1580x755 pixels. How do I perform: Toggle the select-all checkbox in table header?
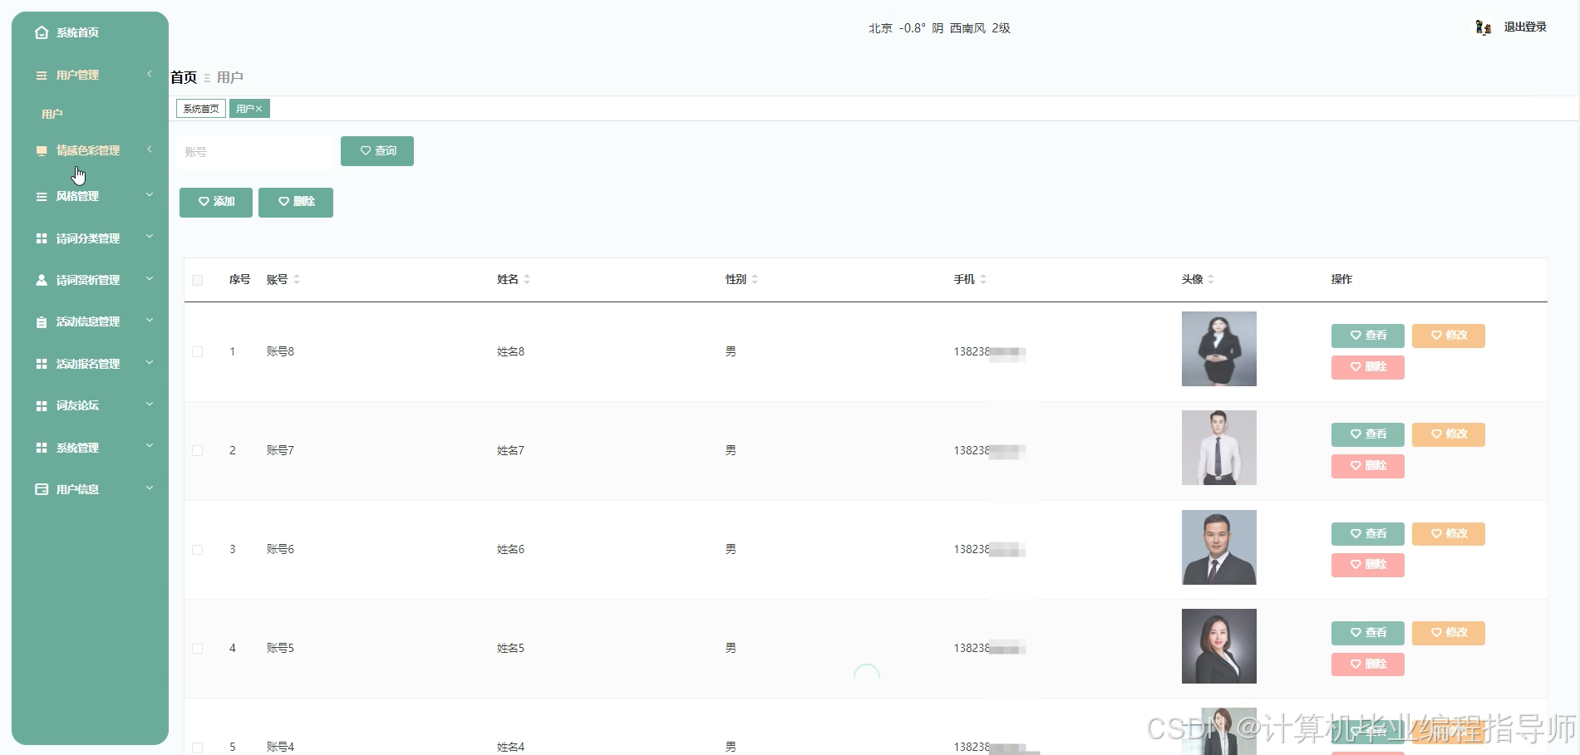pos(197,280)
